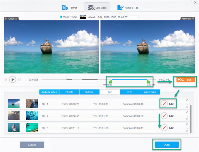The height and width of the screenshot is (152, 199).
Task: Click the Original view label
Action: tap(11, 19)
